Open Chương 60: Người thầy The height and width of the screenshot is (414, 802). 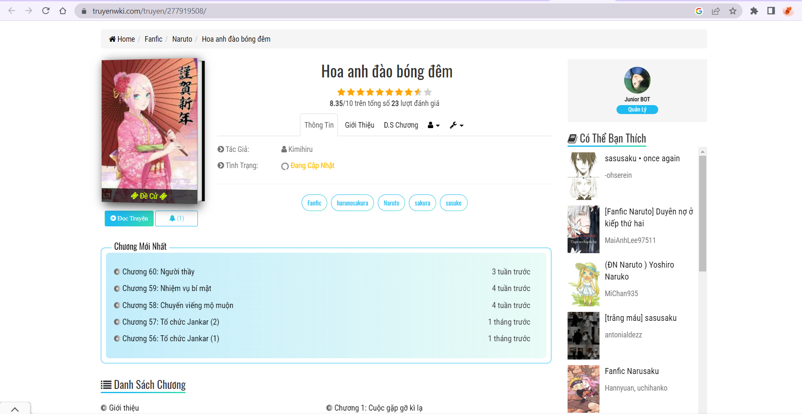158,272
